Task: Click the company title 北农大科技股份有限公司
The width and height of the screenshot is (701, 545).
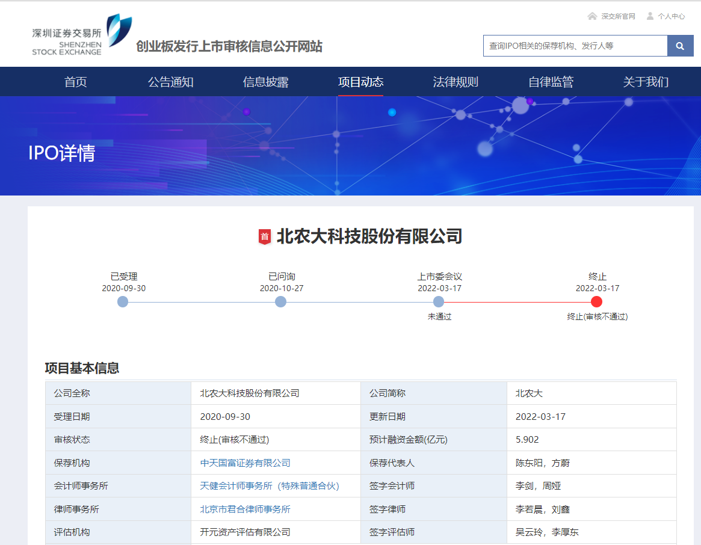Action: tap(369, 236)
